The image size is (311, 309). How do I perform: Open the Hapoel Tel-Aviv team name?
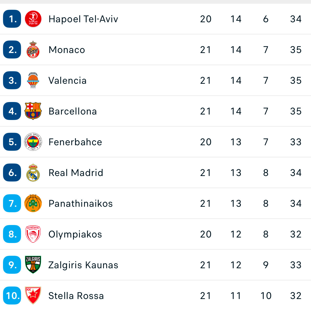[x=83, y=19]
